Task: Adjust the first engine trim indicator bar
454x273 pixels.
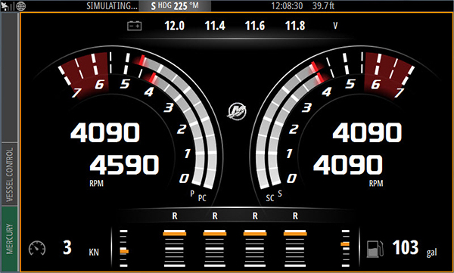Action: click(175, 248)
